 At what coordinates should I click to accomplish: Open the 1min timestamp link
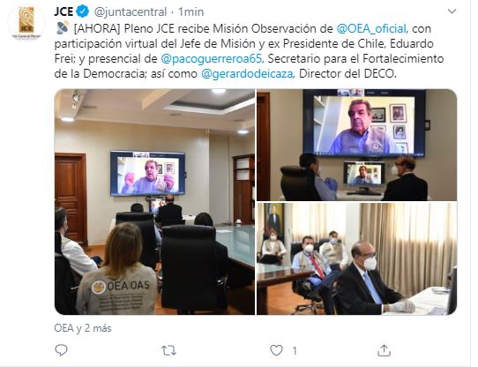pos(191,11)
